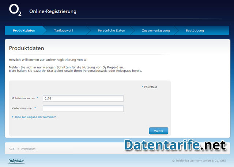The image size is (234, 167).
Task: Click the O2 logo in the header
Action: click(x=15, y=10)
